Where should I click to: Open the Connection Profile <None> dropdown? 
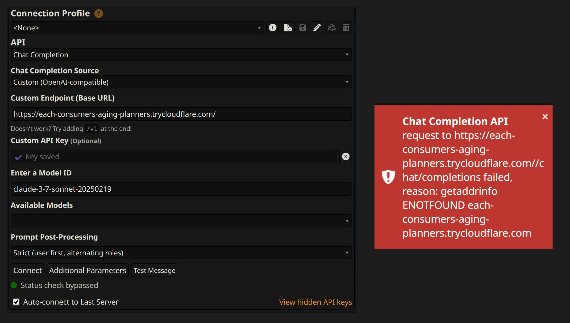pyautogui.click(x=137, y=28)
